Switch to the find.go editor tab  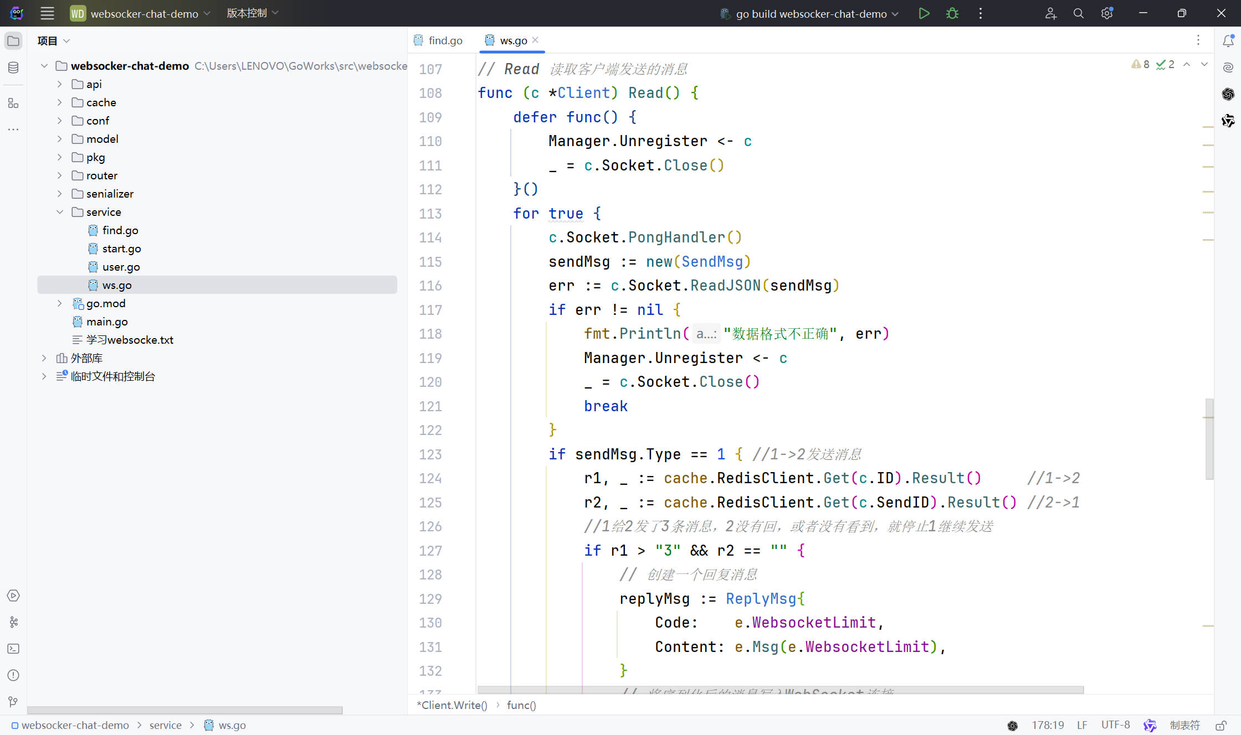(x=438, y=40)
